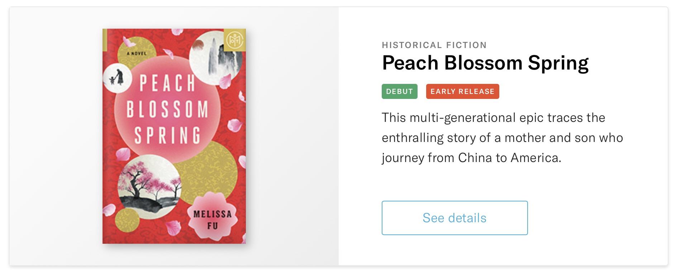Click the mountain ink painting circle
This screenshot has height=276, width=676.
(214, 57)
